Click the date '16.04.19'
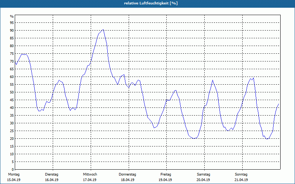 pyautogui.click(x=52, y=180)
